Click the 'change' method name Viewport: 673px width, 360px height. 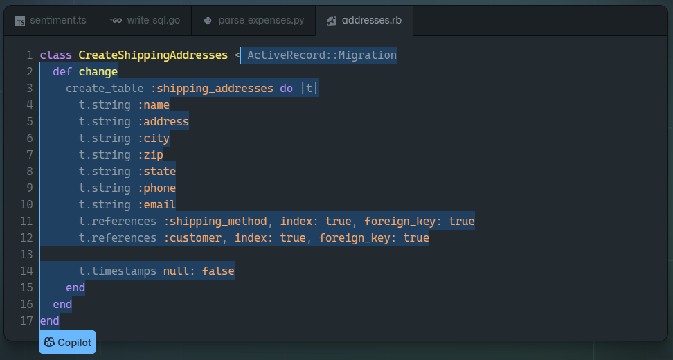tap(98, 72)
